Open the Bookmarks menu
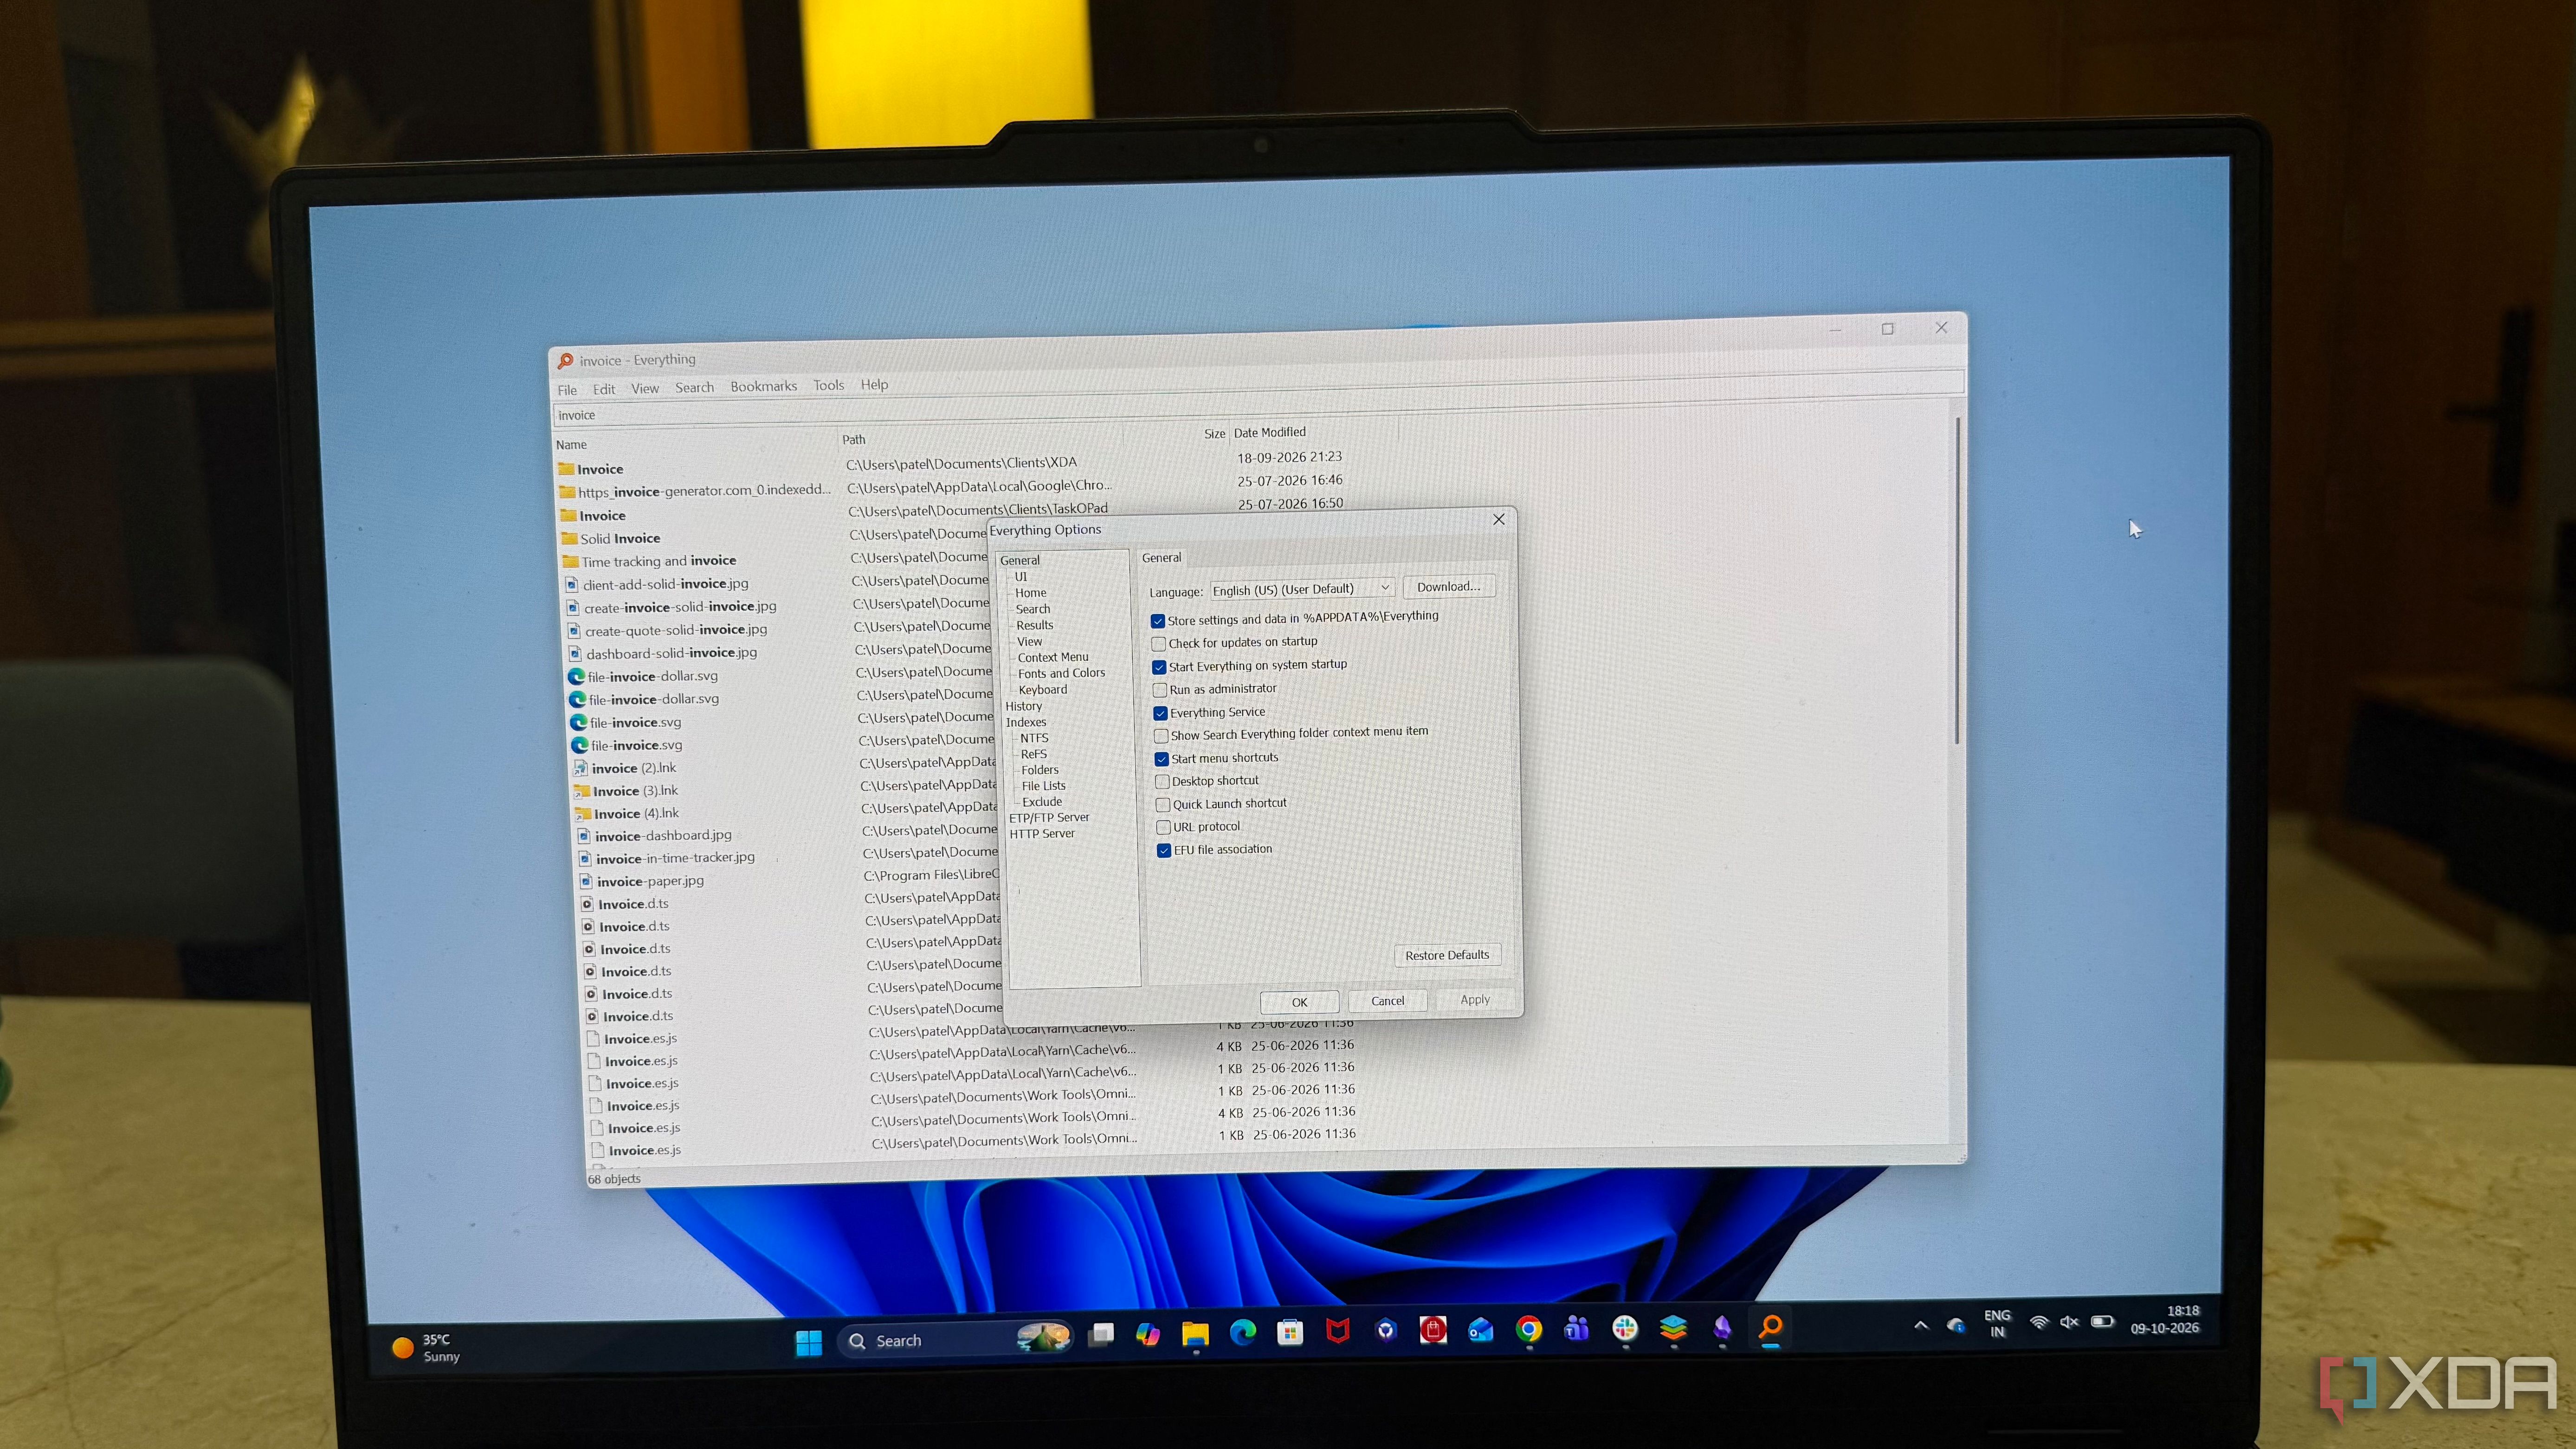 [x=763, y=386]
